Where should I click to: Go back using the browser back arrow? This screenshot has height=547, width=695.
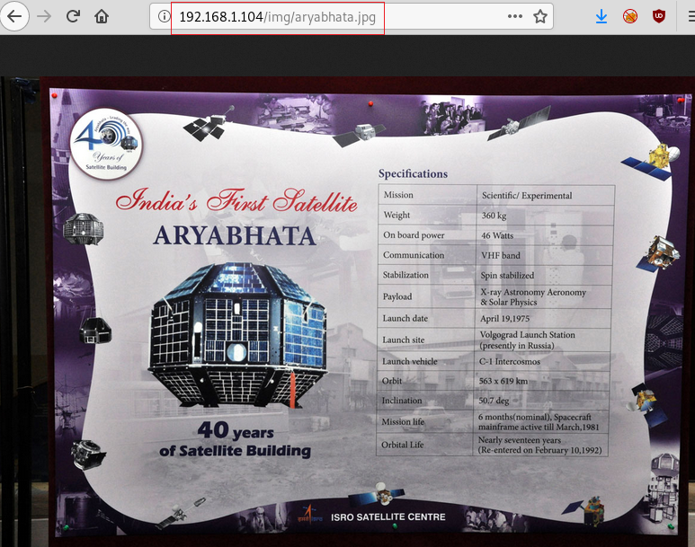[14, 16]
